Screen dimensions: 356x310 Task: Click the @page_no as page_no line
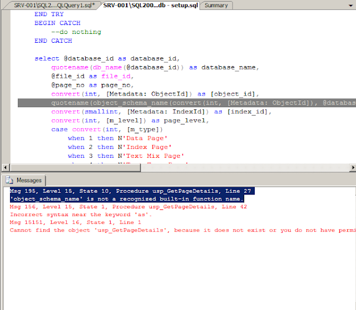[92, 85]
